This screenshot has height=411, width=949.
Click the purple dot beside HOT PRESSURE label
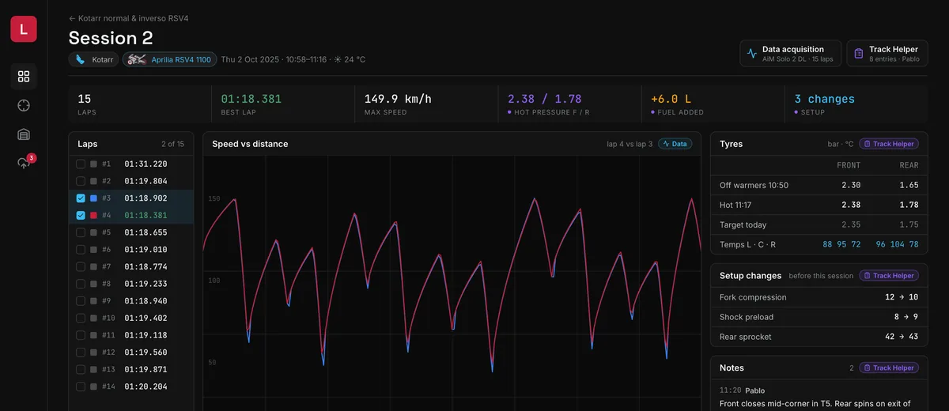[x=510, y=112]
